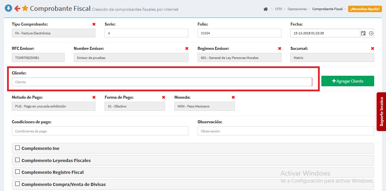Tick Complemento Compra/Venta de Divisas checkbox
The image size is (386, 191).
coord(18,184)
